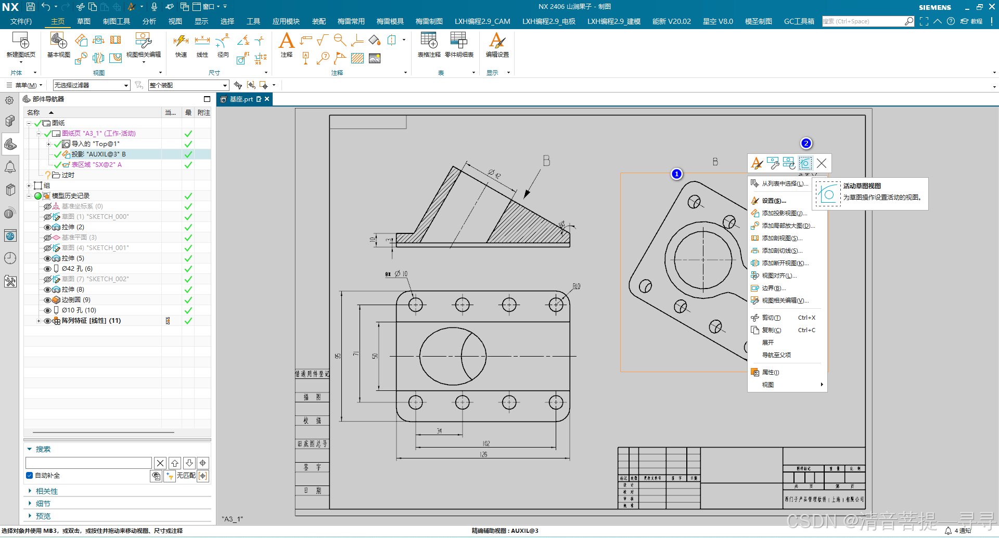
Task: Toggle visibility of 边倒圆 (9) feature
Action: 47,300
